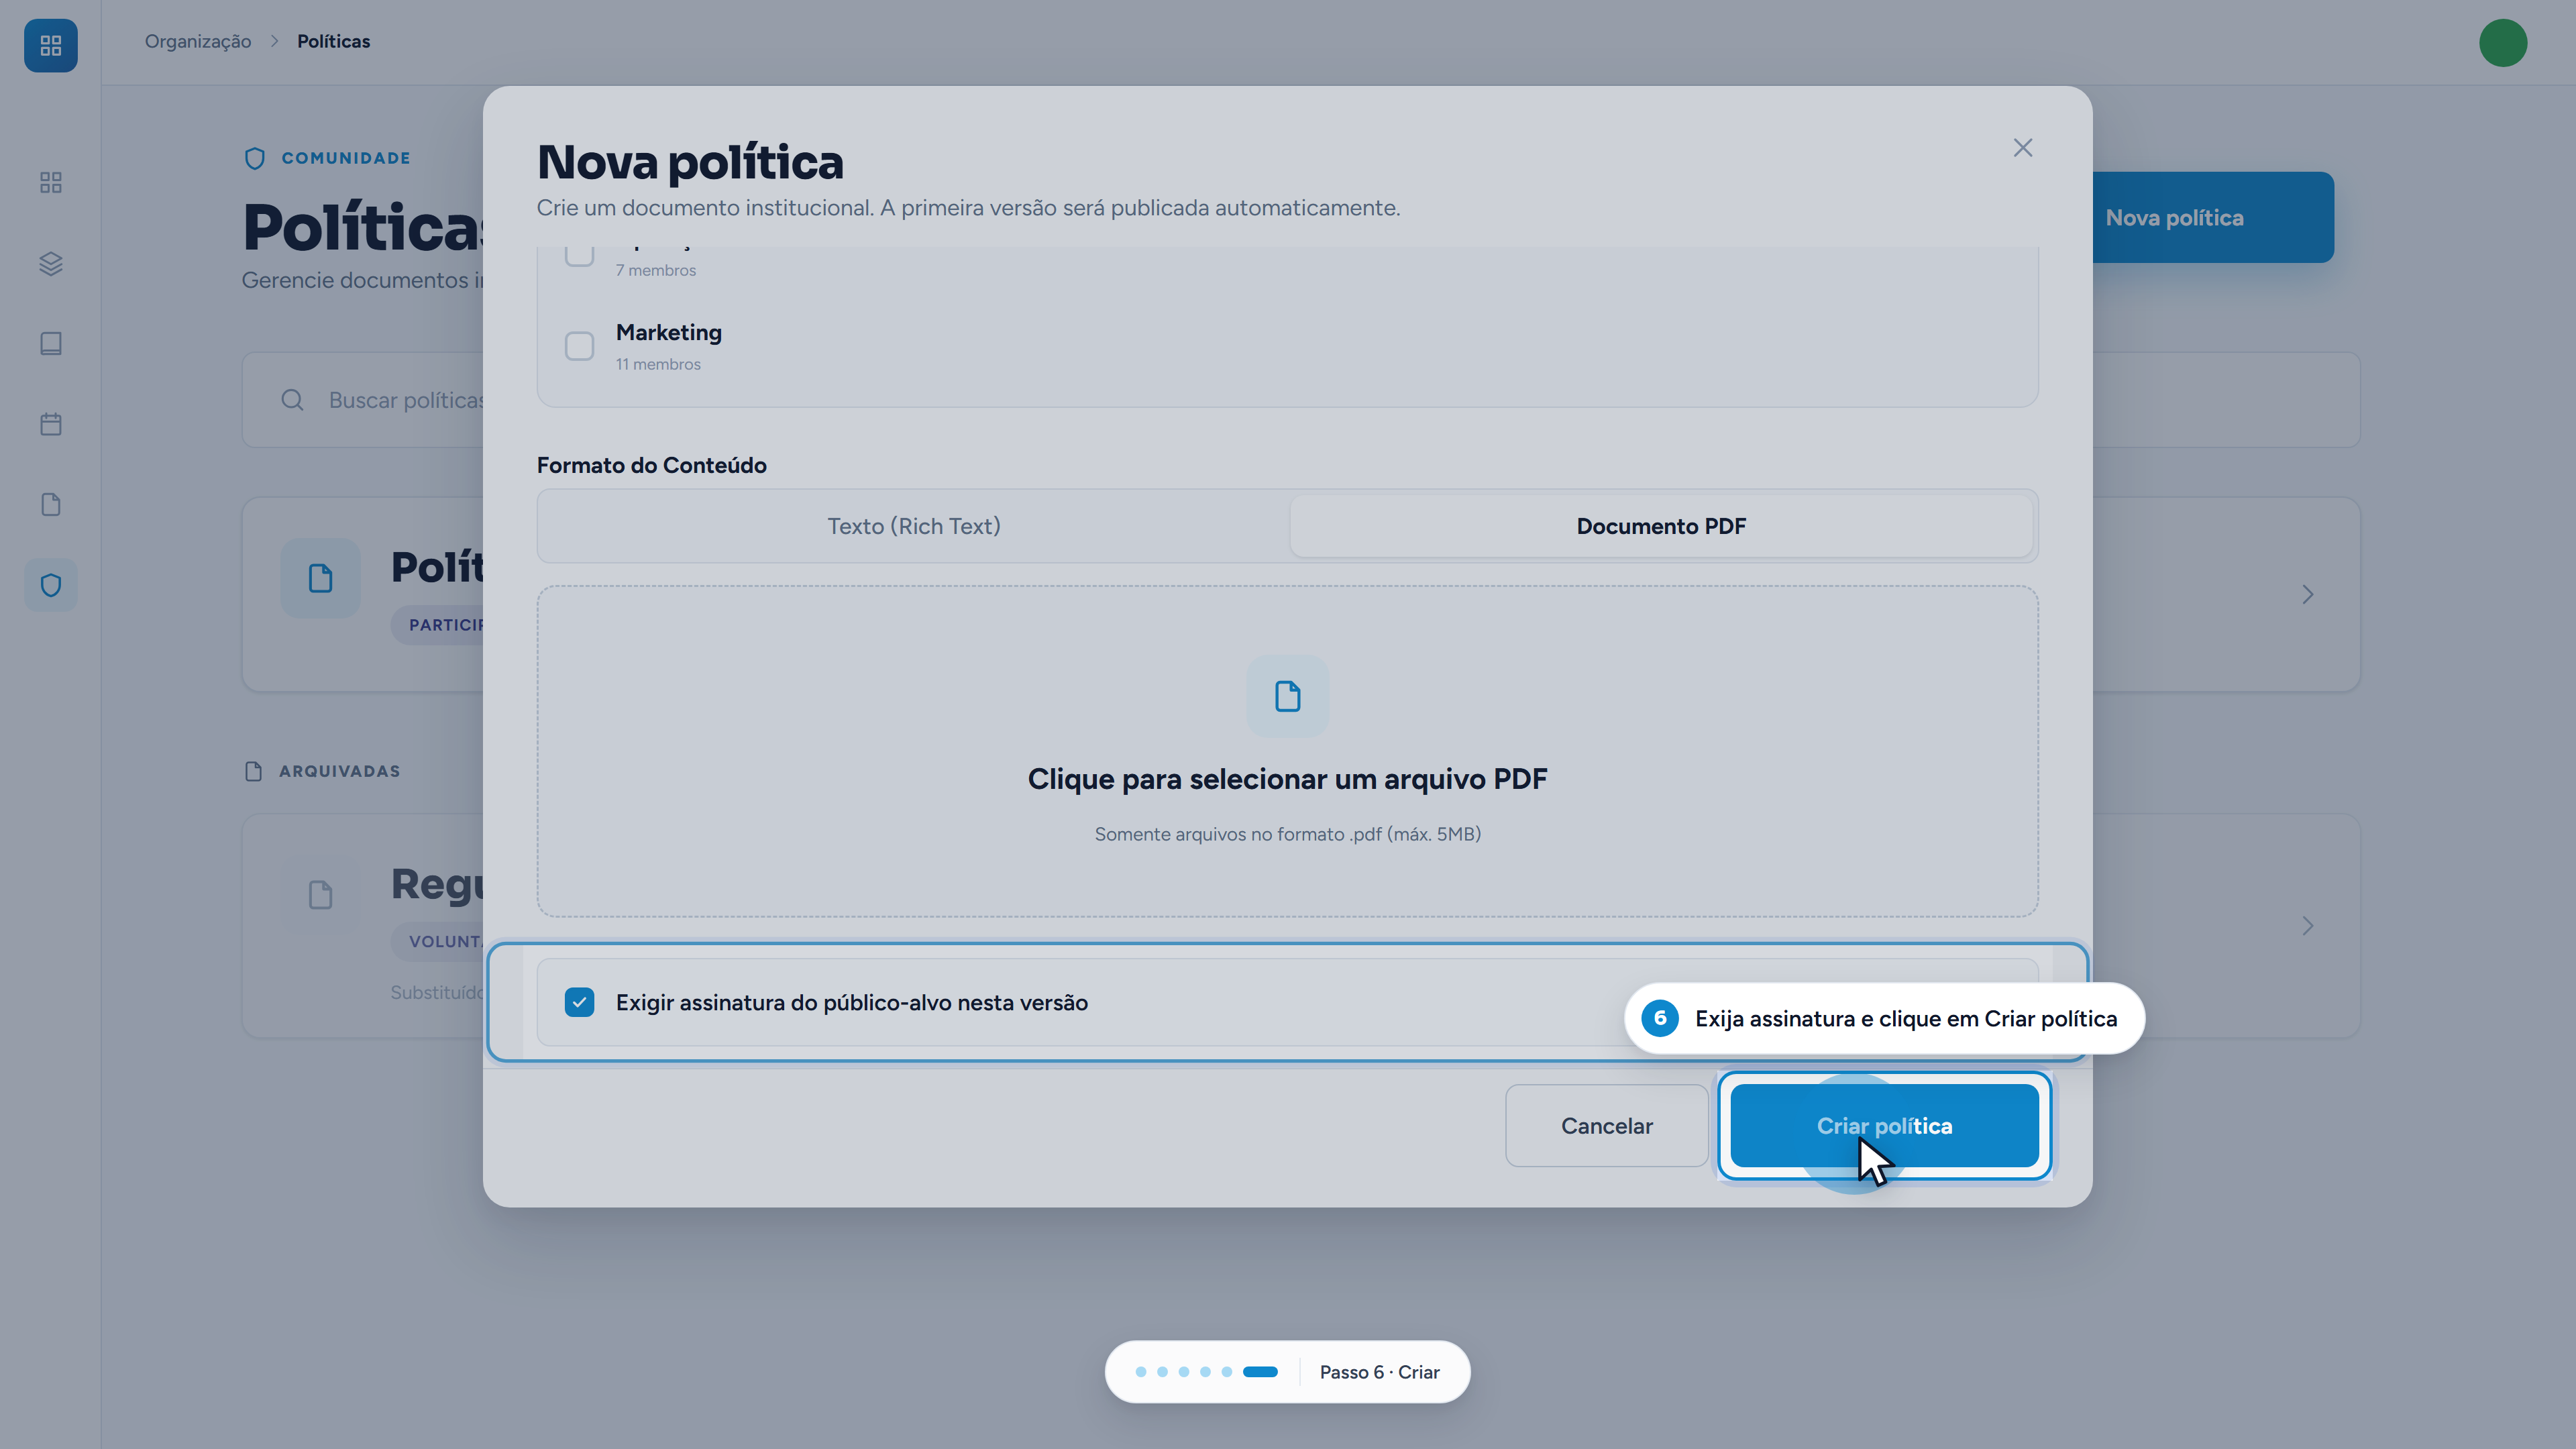Open the dashboard grid icon in sidebar
The image size is (2576, 1449).
tap(50, 182)
